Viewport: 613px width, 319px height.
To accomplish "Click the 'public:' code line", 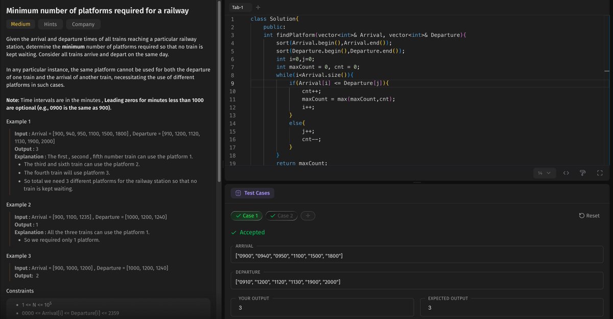I will [x=274, y=27].
